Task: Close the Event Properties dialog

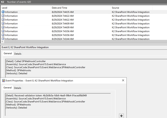Action: (123, 80)
